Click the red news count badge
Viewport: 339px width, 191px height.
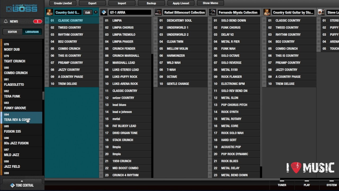point(38,21)
